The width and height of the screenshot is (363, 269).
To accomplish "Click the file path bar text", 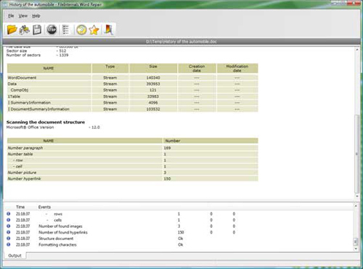I will (x=181, y=41).
